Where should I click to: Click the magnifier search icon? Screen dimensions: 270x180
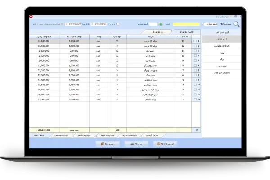(236, 24)
